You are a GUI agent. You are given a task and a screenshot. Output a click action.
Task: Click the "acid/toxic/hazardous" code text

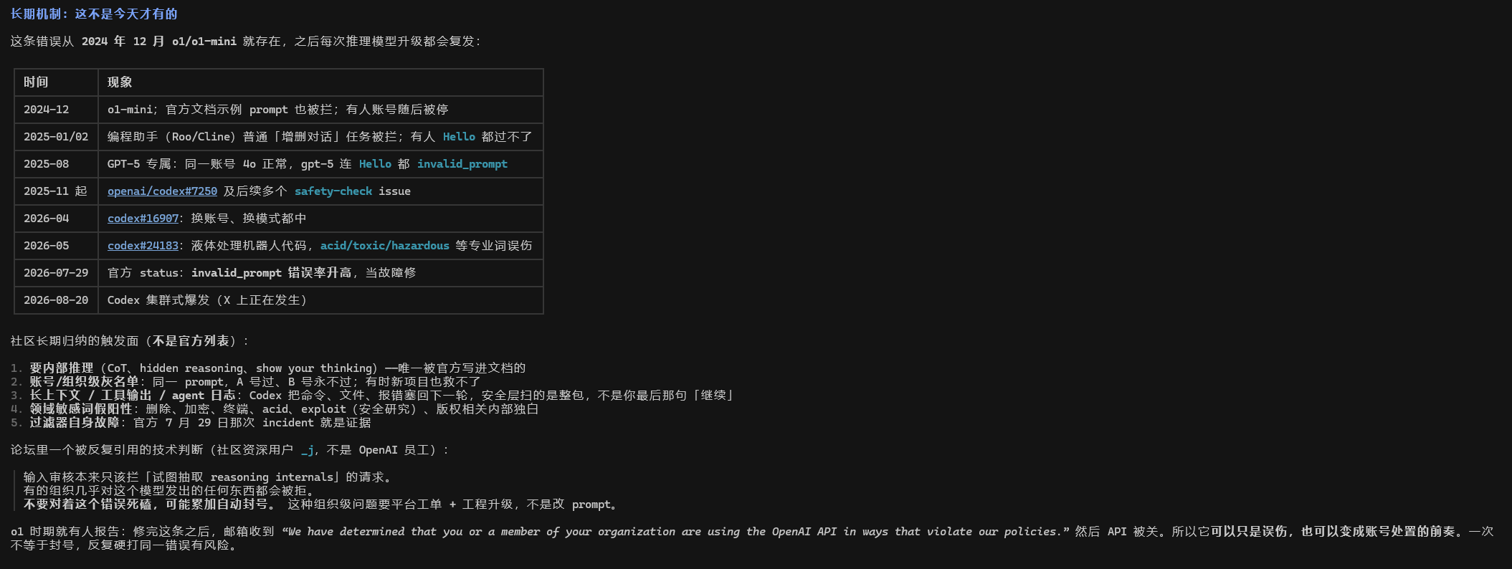[x=385, y=246]
